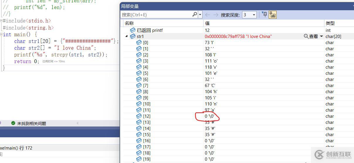Click the pin icon in the Locals toolbar
The height and width of the screenshot is (163, 354).
point(264,14)
